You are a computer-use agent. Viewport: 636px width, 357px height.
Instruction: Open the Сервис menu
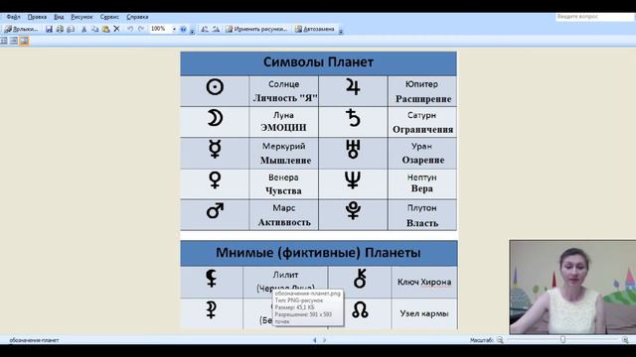pos(109,17)
